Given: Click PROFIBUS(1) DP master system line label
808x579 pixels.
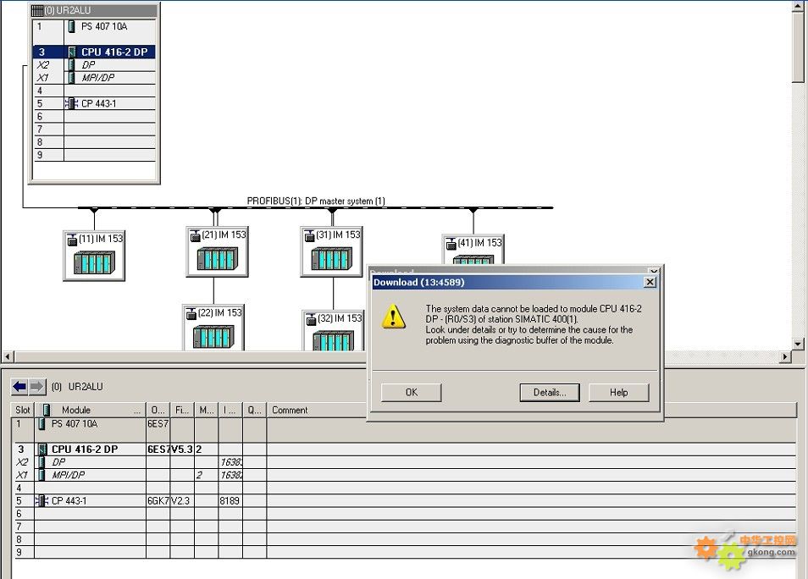Looking at the screenshot, I should 316,201.
